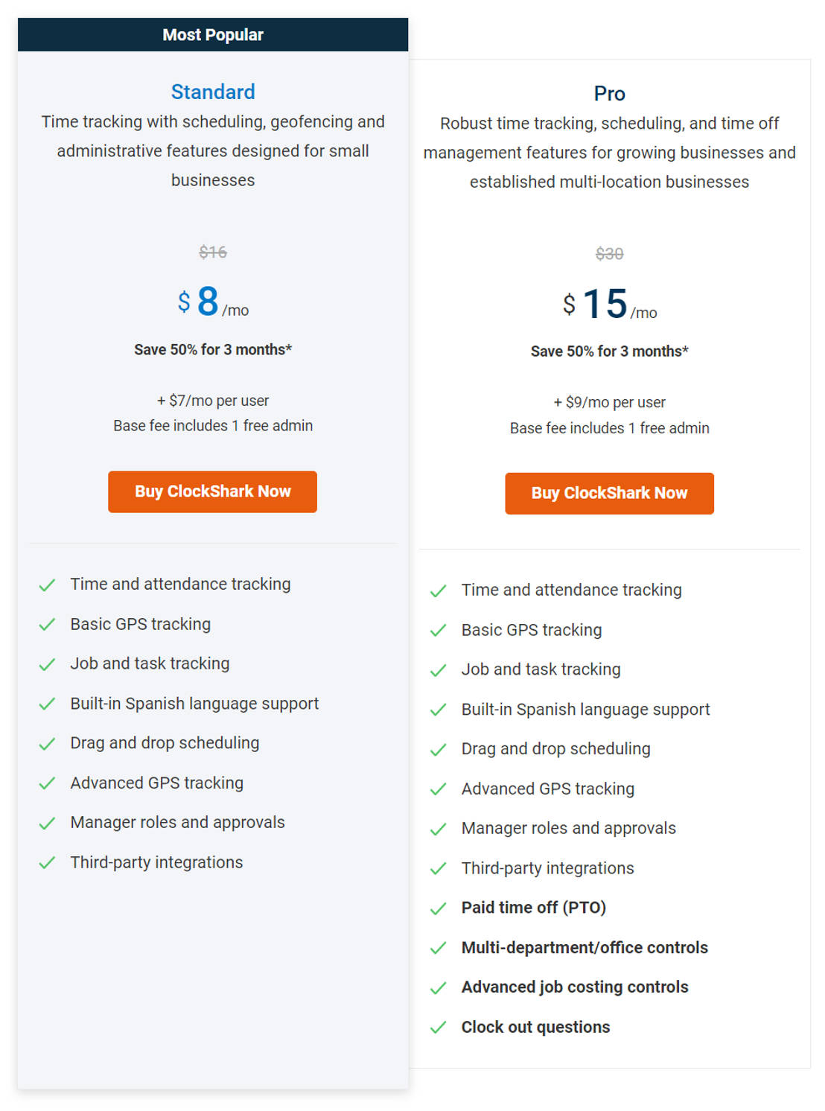The image size is (825, 1111).
Task: Click the checkmark next to Built-in Spanish language support under Pro
Action: coord(439,710)
